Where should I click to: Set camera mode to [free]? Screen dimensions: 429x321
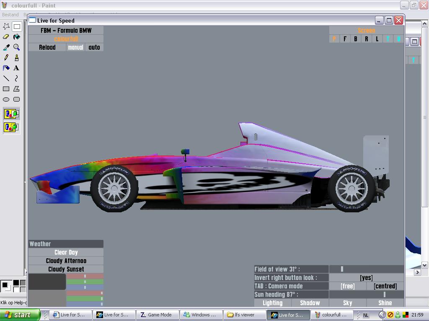tap(348, 286)
